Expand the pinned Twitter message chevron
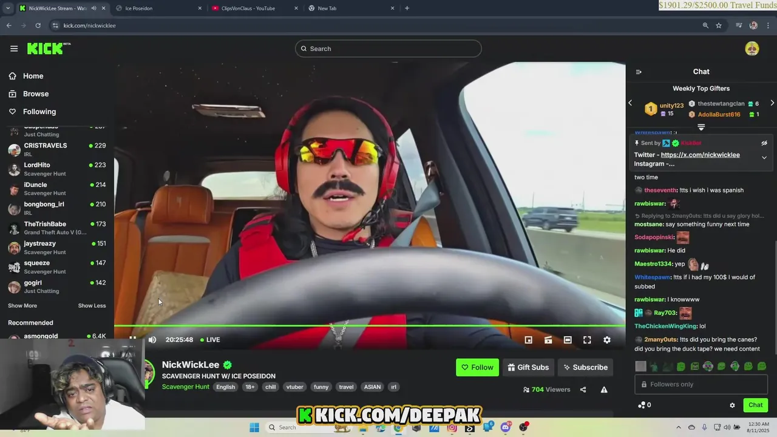 (x=764, y=158)
